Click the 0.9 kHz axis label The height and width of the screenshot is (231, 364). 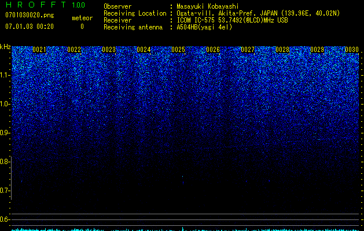(5, 133)
